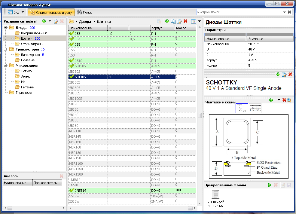296x214 pixels.
Task: Select the Полевые folder
Action: pos(25,60)
